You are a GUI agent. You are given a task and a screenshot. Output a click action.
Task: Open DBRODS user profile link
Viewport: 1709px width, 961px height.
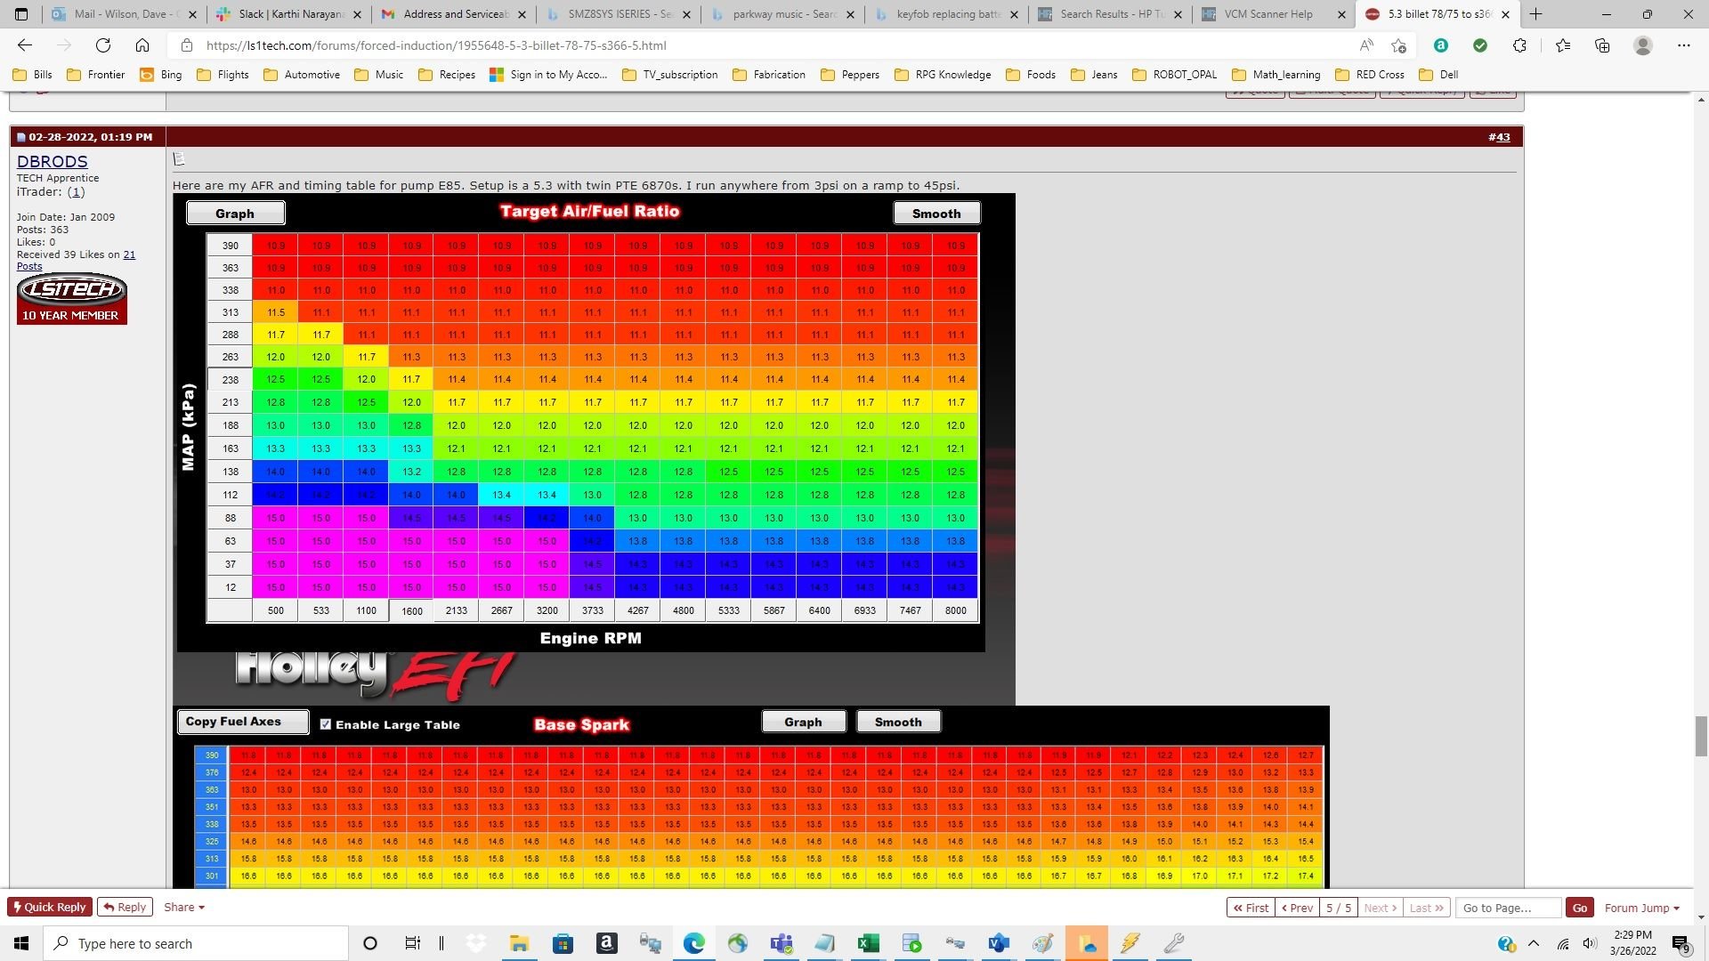click(x=52, y=161)
